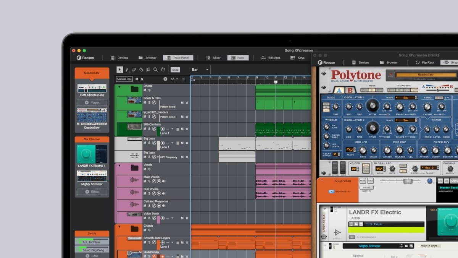
Task: Click Flip Rack in Rack window
Action: pyautogui.click(x=424, y=63)
